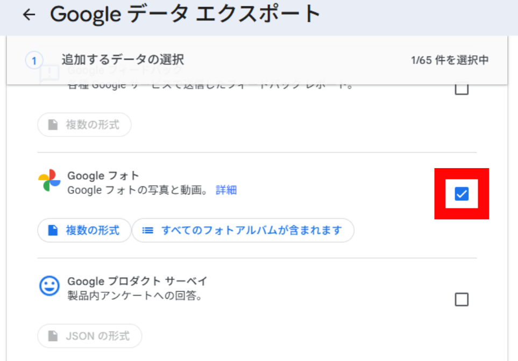Click the Google フォト title text
Image resolution: width=518 pixels, height=361 pixels.
(x=103, y=176)
